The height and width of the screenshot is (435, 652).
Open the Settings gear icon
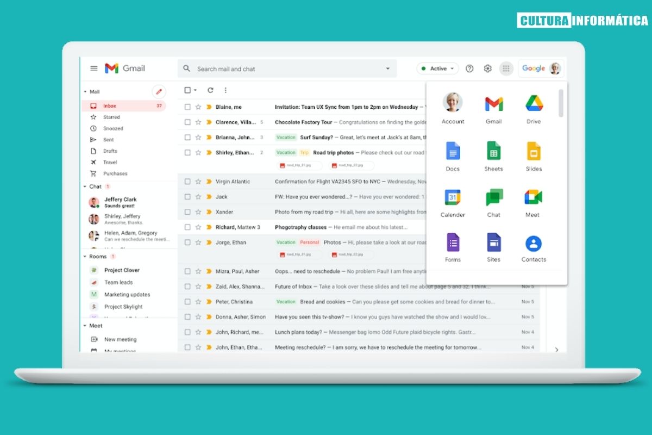488,69
